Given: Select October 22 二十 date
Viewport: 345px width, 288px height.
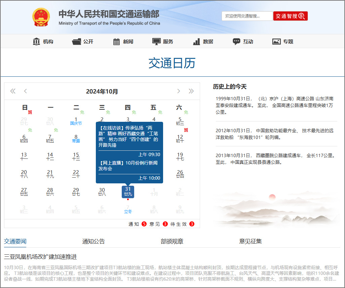Looking at the screenshot, I should click(x=76, y=174).
